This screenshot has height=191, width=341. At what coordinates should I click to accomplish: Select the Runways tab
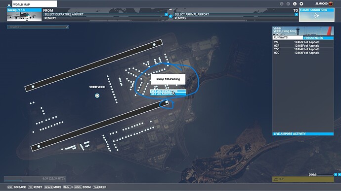pos(288,37)
